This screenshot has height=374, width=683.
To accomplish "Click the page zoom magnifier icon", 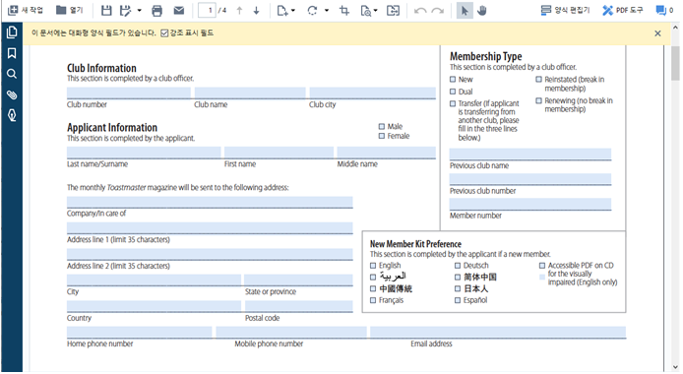I will point(366,11).
